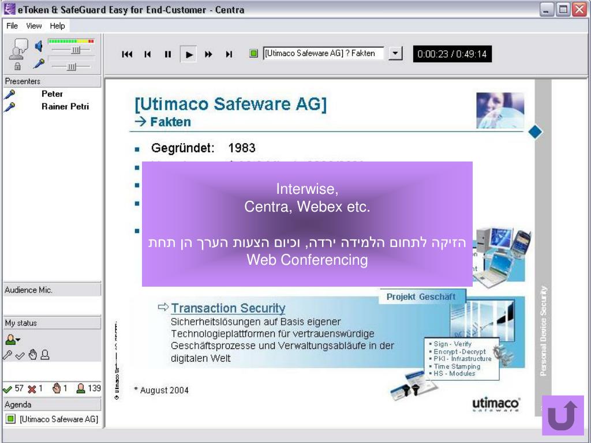Click the fast forward button
Viewport: 591px width, 443px height.
click(208, 54)
